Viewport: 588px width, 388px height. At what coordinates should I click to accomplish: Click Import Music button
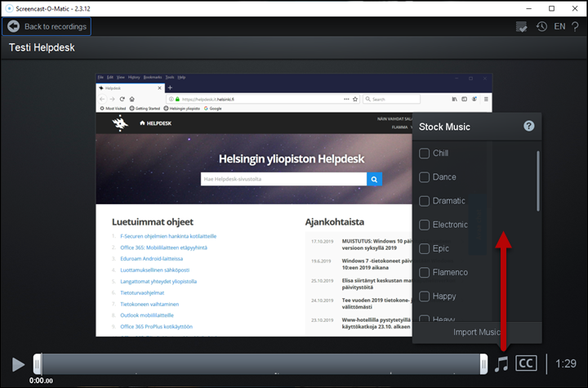click(477, 332)
